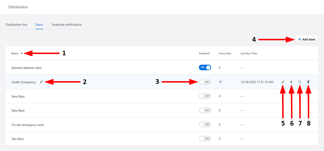Select the Blasts tab
The image size is (324, 151).
[39, 25]
